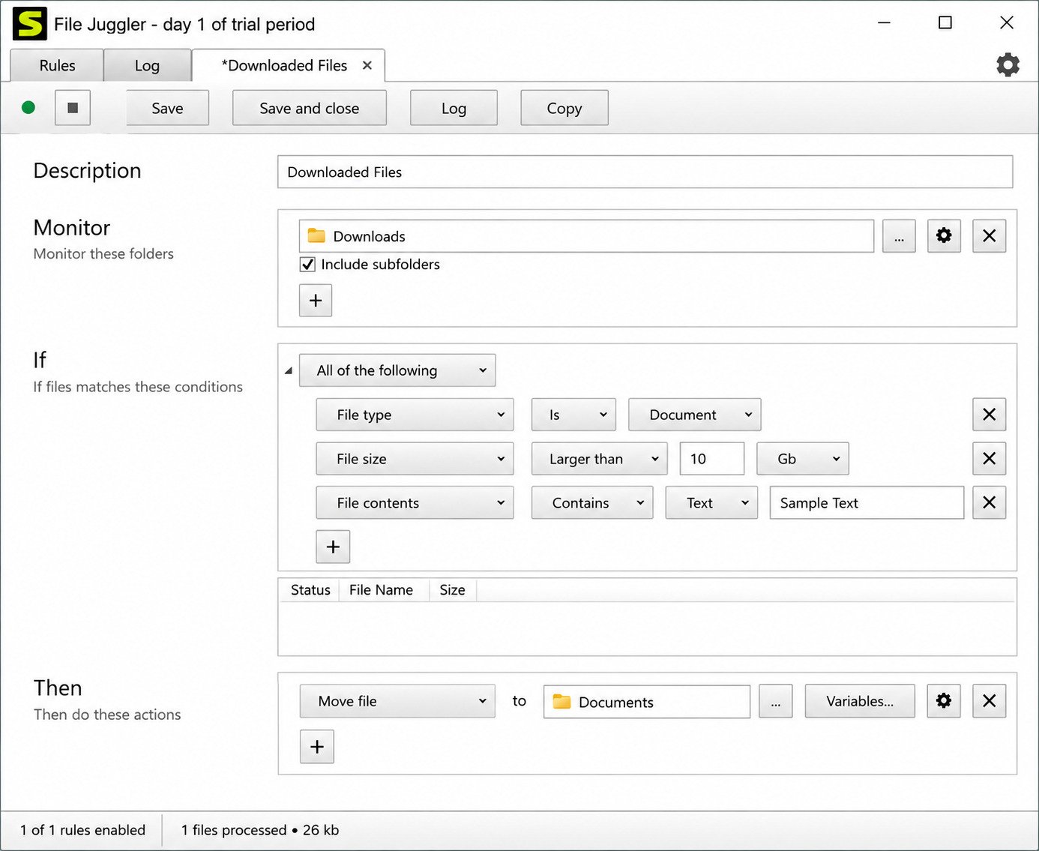Browse for Documents destination folder ellipsis
This screenshot has width=1039, height=851.
pyautogui.click(x=776, y=701)
